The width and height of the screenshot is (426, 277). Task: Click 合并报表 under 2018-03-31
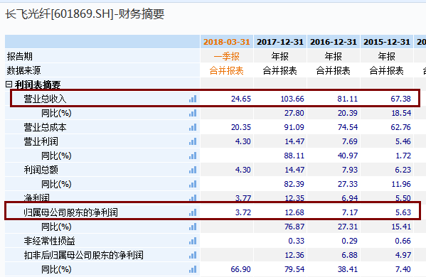pos(227,71)
